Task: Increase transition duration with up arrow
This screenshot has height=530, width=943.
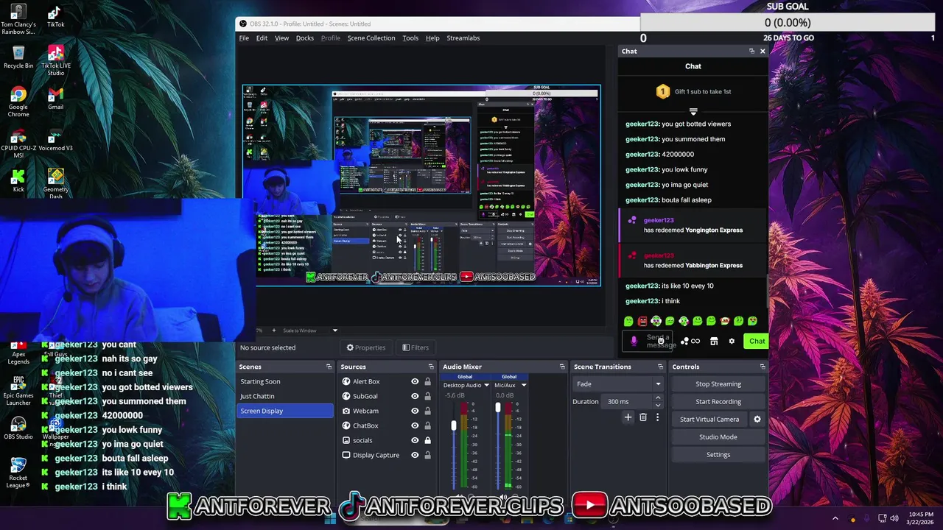Action: point(658,398)
